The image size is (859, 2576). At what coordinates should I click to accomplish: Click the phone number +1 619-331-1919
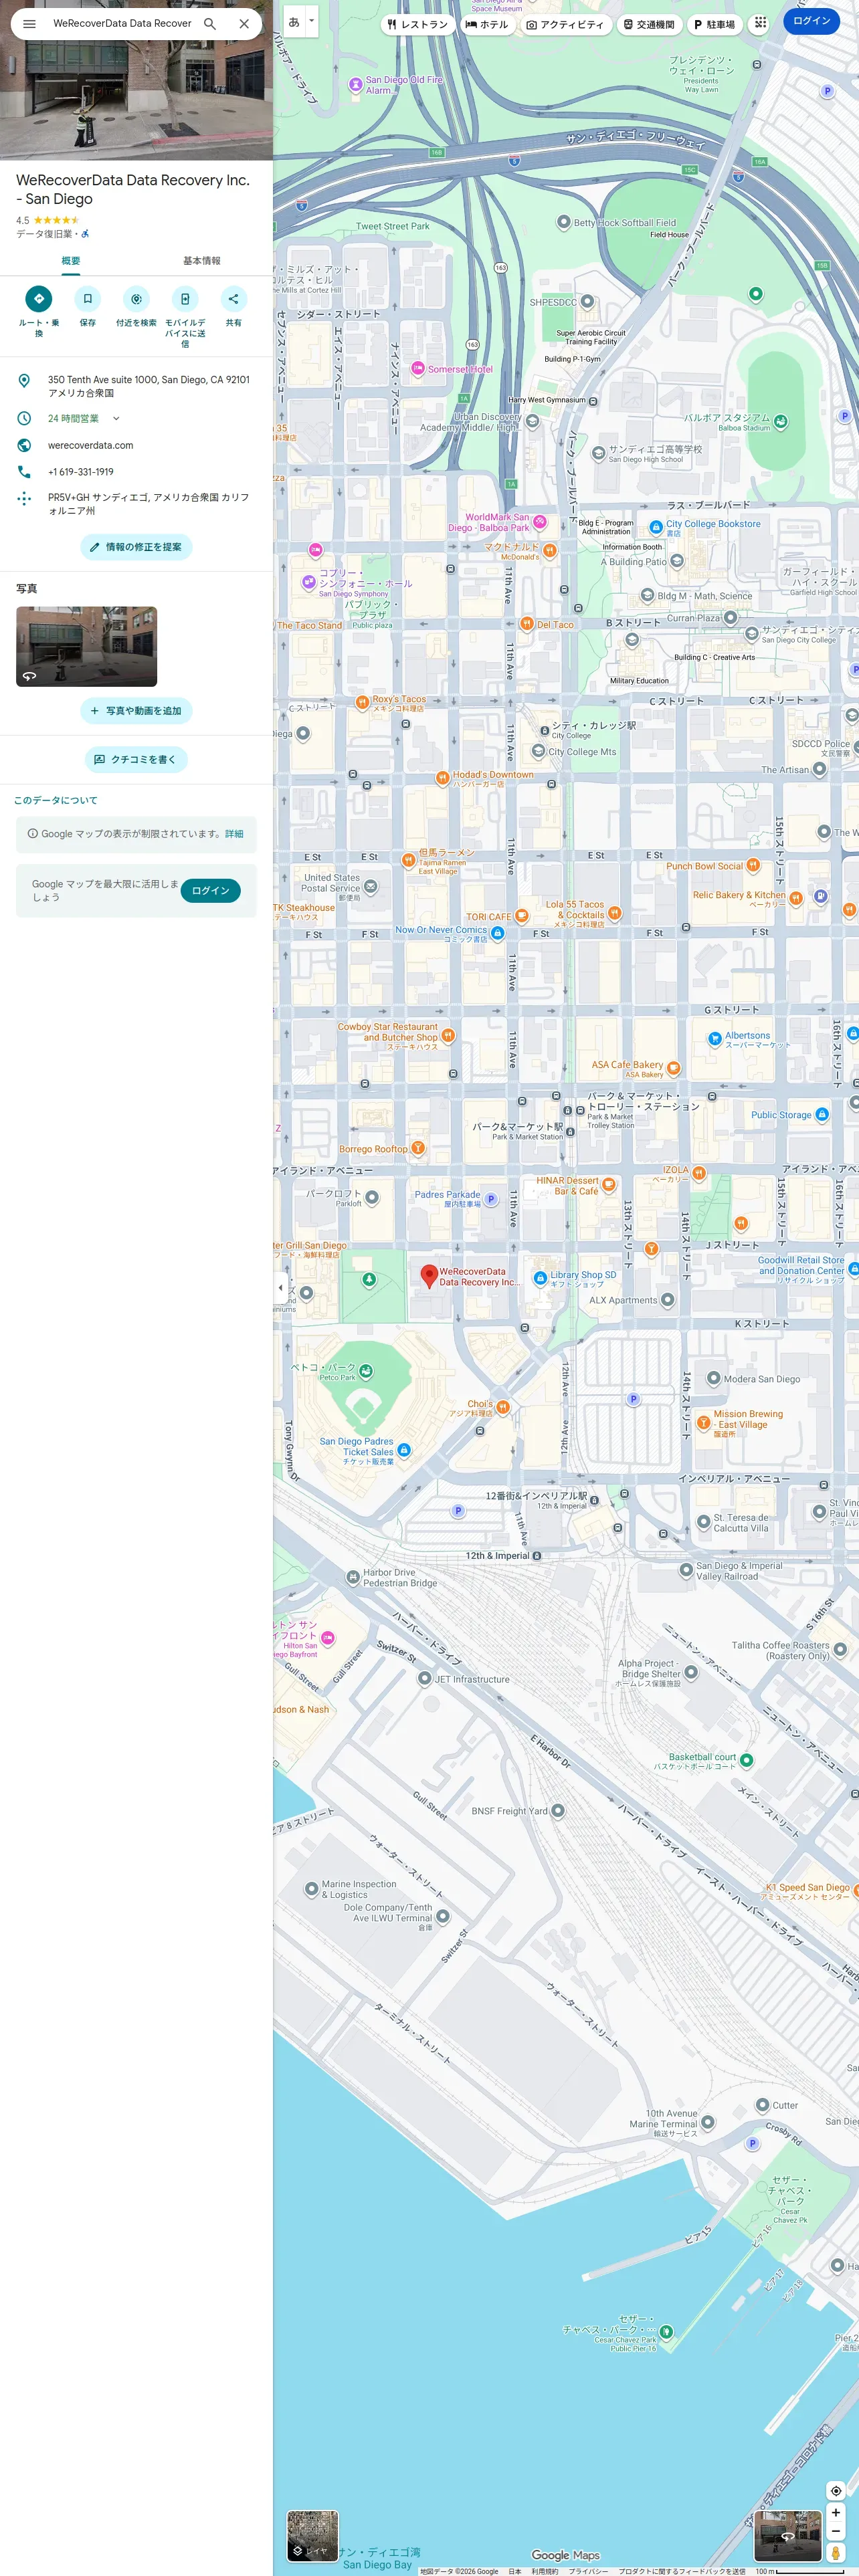coord(136,472)
